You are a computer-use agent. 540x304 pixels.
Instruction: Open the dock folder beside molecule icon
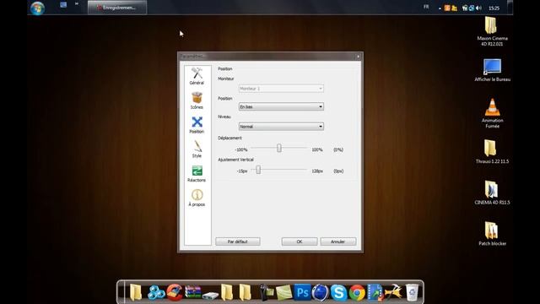[x=136, y=292]
